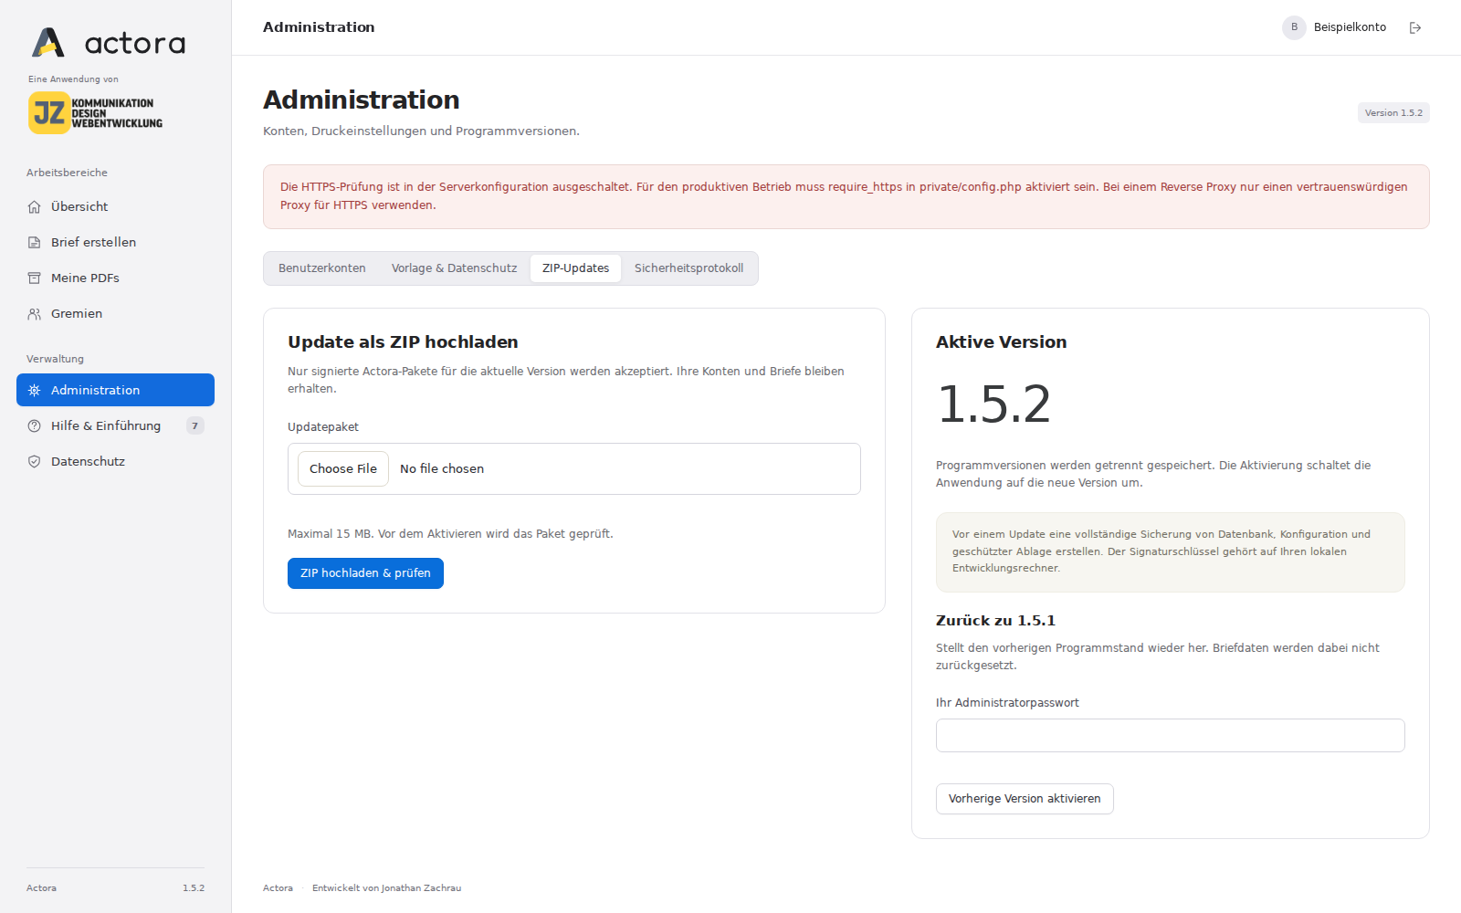Switch to the Benutzerkonten tab
This screenshot has height=913, width=1461.
pyautogui.click(x=322, y=268)
